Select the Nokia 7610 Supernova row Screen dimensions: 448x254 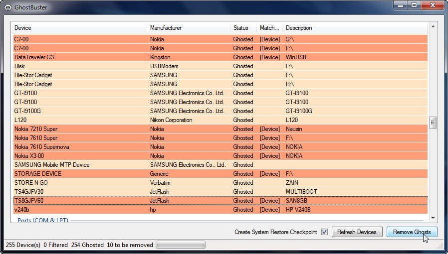221,147
